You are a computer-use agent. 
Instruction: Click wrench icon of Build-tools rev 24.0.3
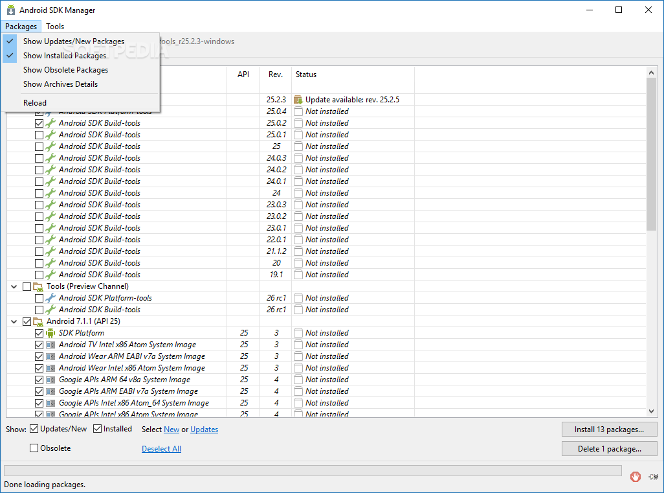click(x=50, y=158)
